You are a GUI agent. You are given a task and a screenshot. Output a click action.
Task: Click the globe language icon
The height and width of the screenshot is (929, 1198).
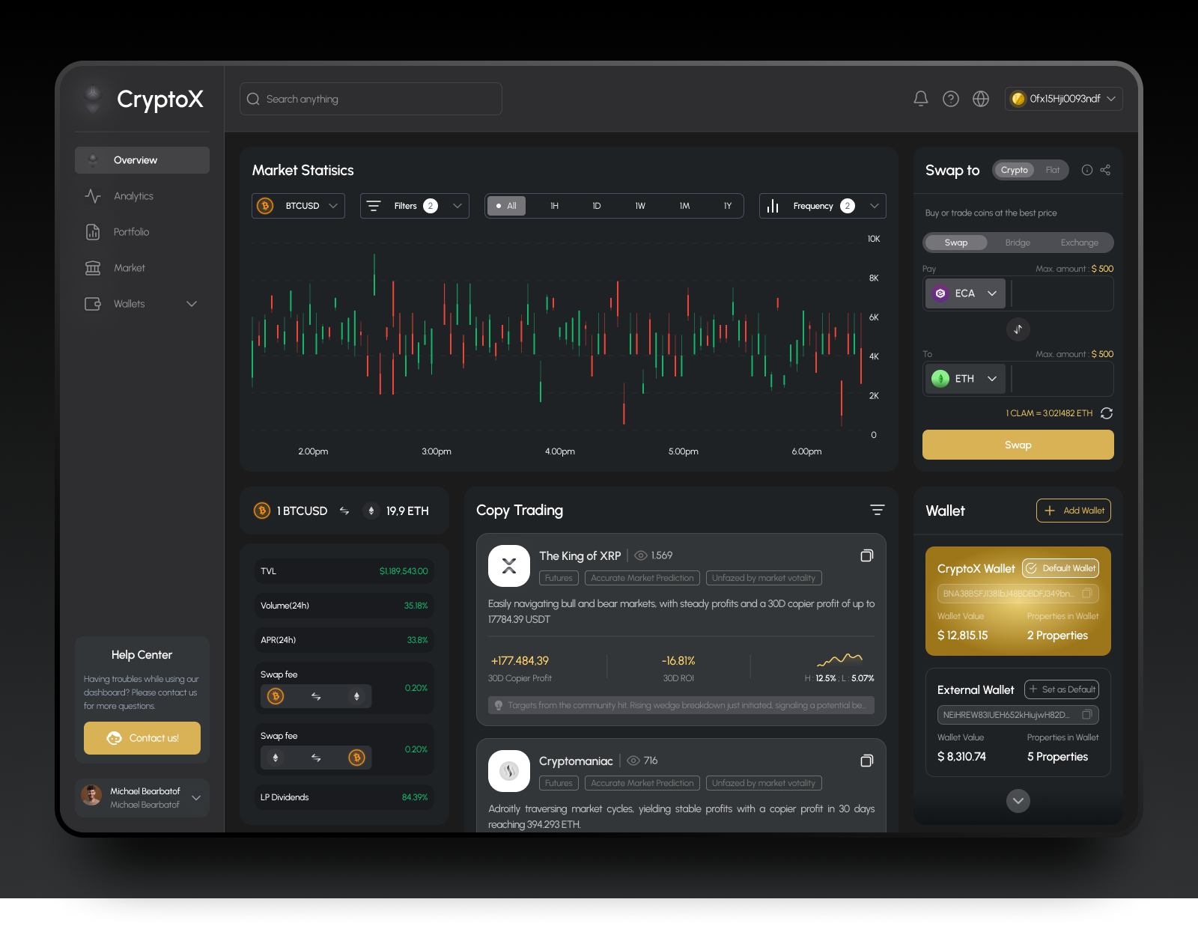coord(980,98)
